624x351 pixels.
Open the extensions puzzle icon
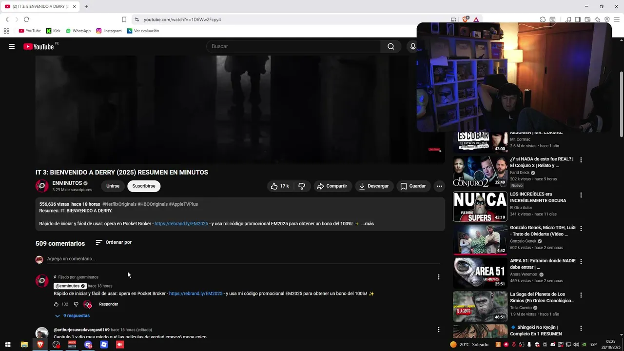543,19
